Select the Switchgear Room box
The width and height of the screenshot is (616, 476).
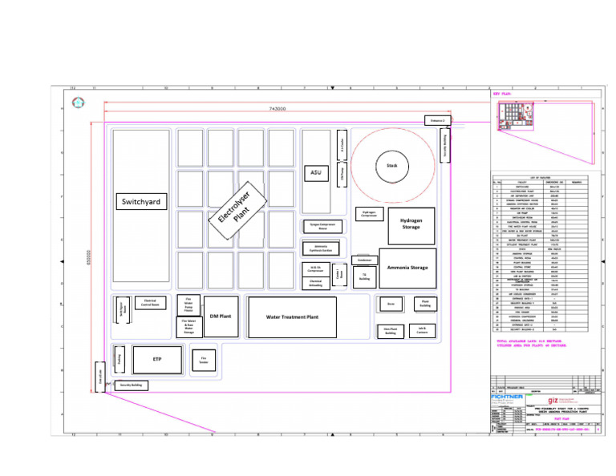(123, 310)
